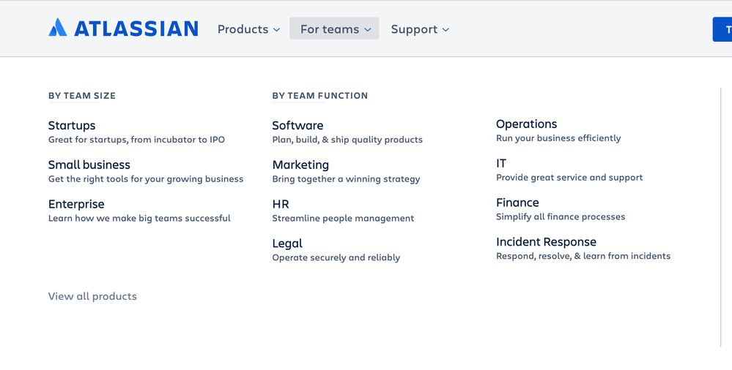Image resolution: width=732 pixels, height=370 pixels.
Task: Click 'Provide great service and support' text
Action: pos(569,177)
